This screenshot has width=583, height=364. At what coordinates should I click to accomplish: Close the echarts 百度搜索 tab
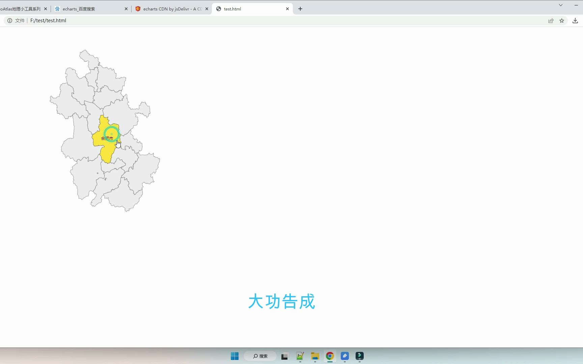point(126,9)
